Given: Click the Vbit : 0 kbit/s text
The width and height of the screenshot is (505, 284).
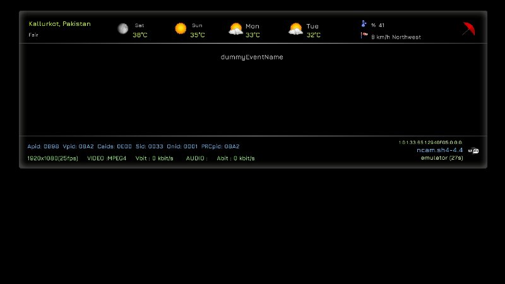Looking at the screenshot, I should coord(154,158).
